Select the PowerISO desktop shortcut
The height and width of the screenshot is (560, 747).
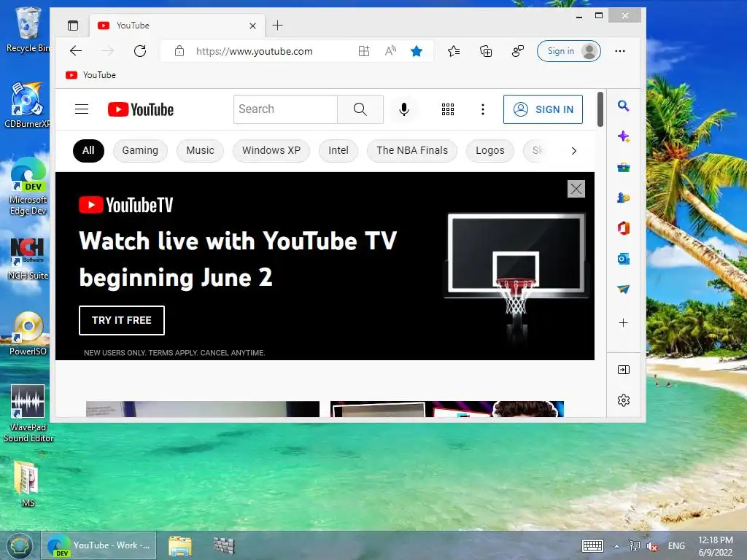(x=28, y=334)
